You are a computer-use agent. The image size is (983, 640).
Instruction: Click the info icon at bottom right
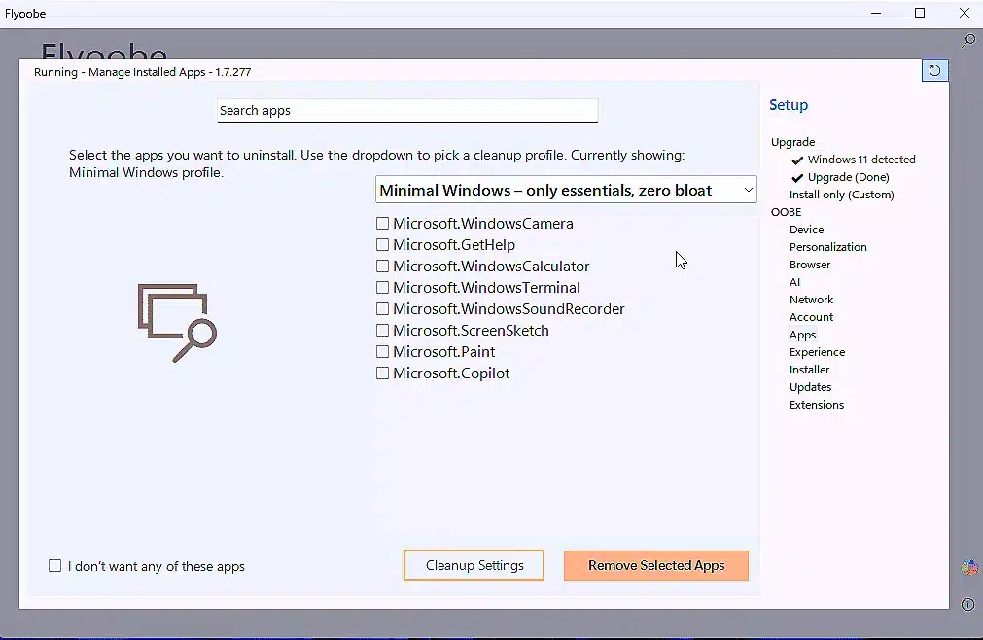pos(968,605)
